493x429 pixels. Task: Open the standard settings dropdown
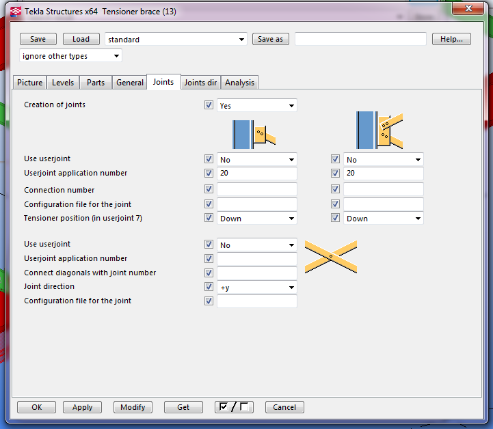click(x=176, y=39)
